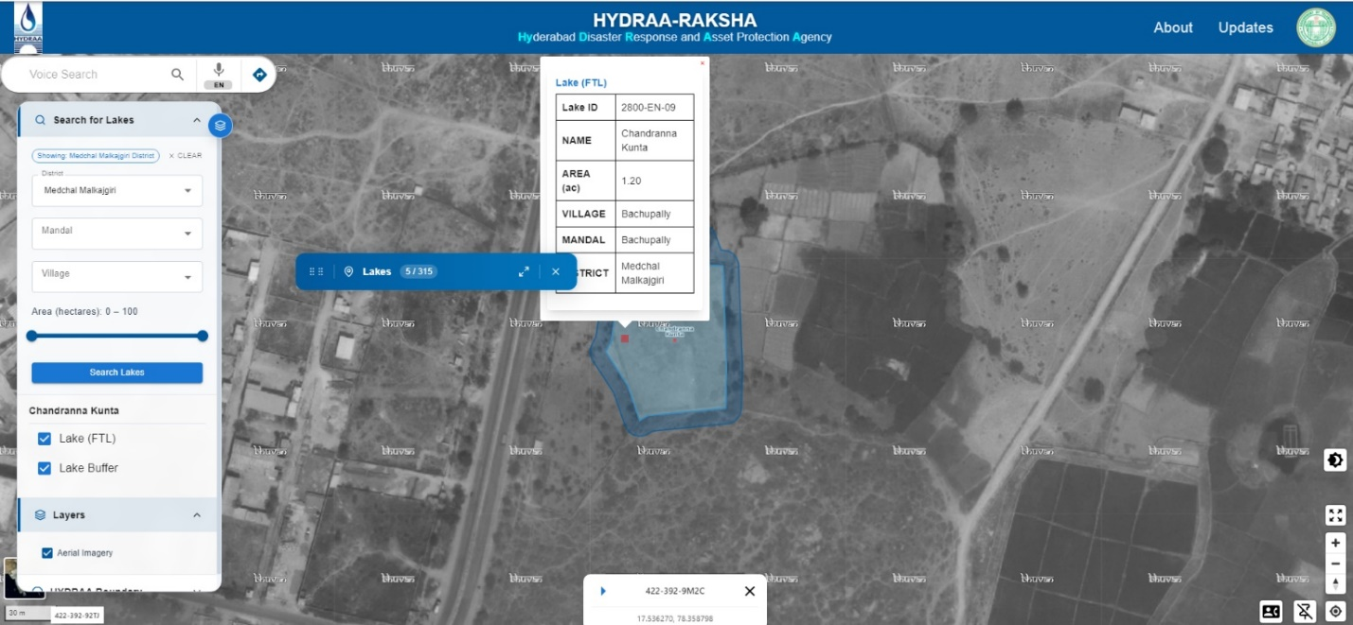Zoom in on the map

[x=1335, y=543]
